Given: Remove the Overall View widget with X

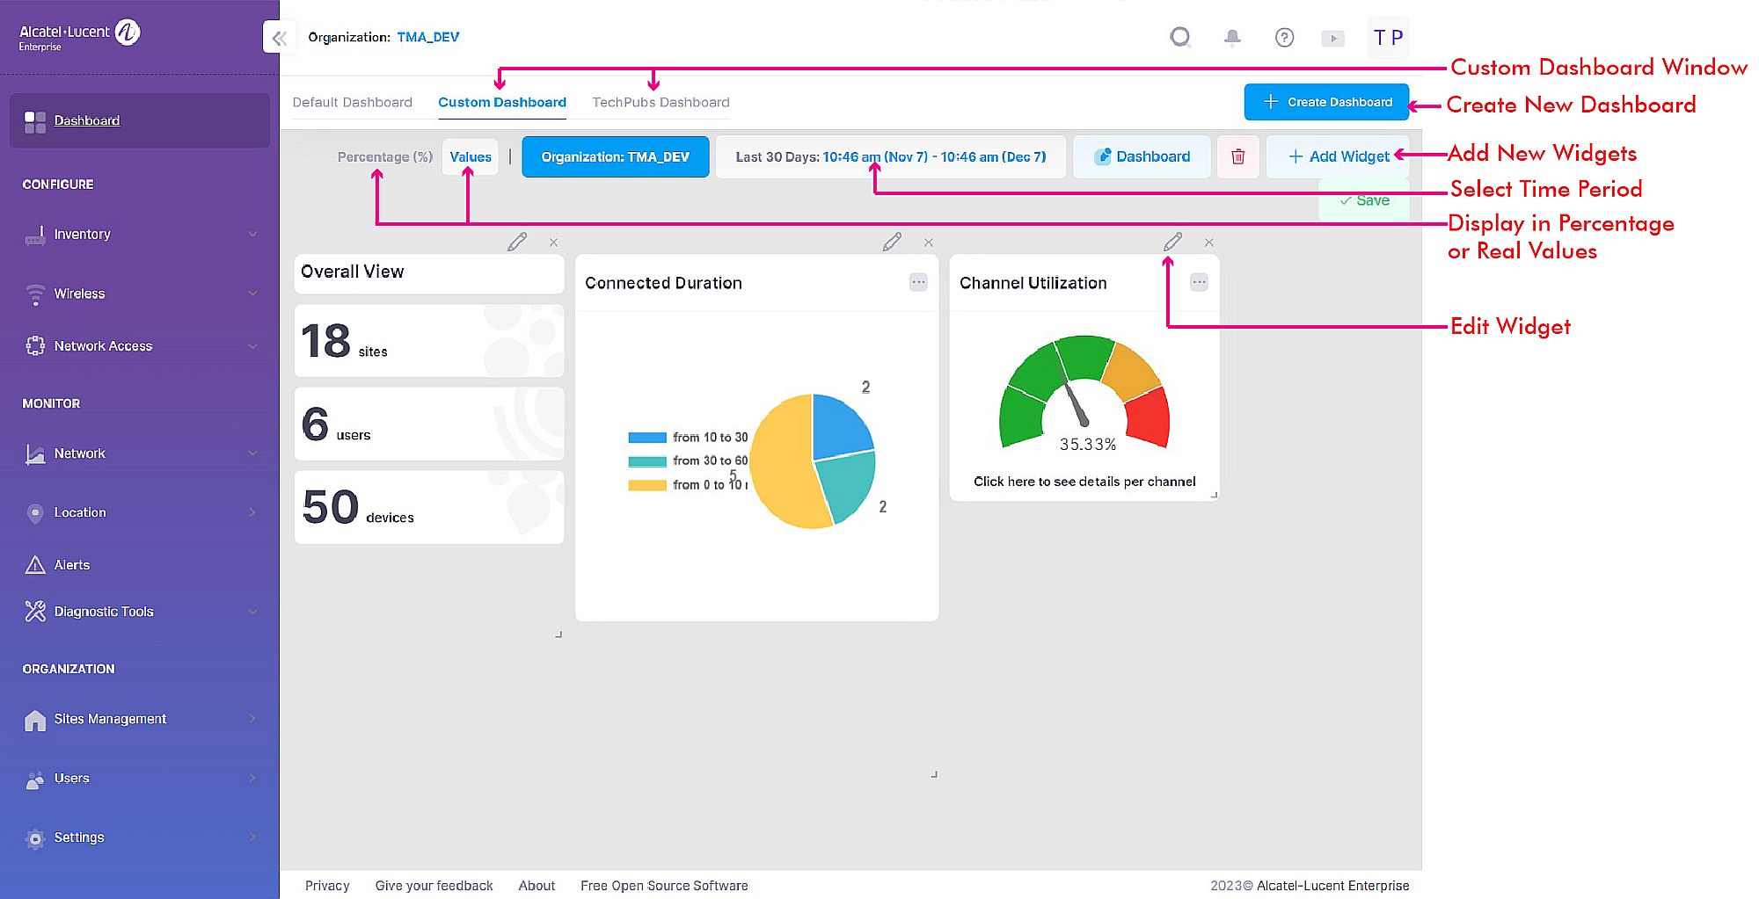Looking at the screenshot, I should [553, 243].
